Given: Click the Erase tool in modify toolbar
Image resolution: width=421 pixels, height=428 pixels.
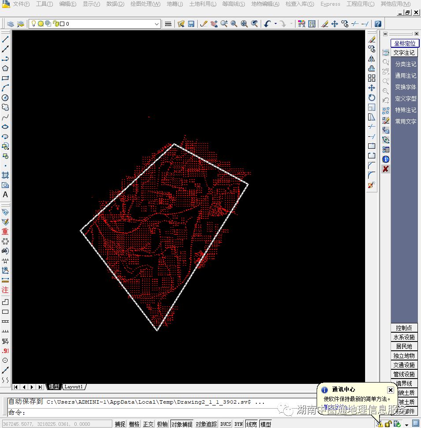Looking at the screenshot, I should click(372, 39).
